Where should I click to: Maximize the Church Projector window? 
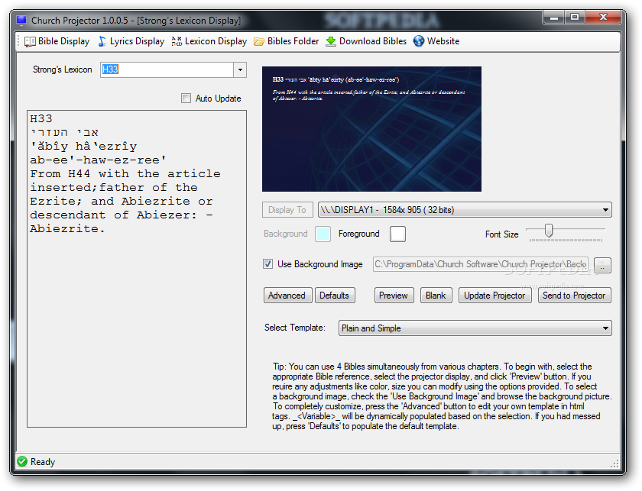pos(575,18)
